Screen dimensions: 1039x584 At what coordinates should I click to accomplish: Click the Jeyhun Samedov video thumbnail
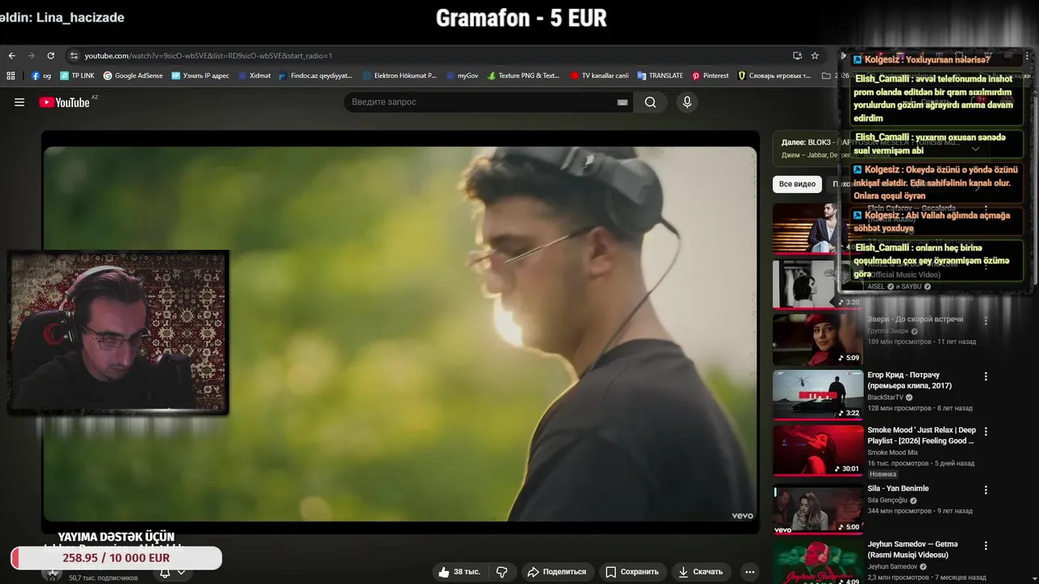817,561
